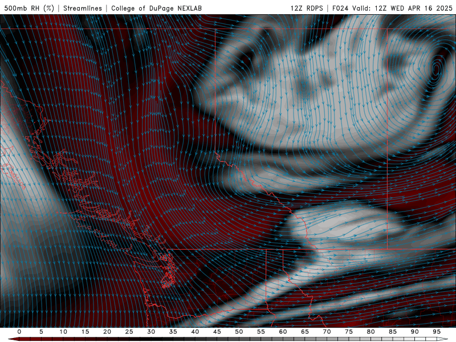Click the colorbar label 60
This screenshot has height=342, width=456.
click(283, 332)
